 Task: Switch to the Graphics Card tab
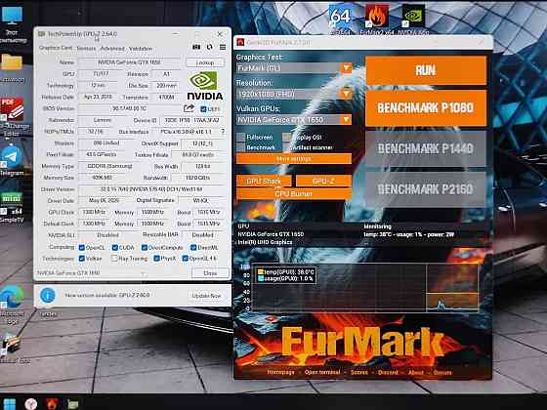tap(56, 48)
